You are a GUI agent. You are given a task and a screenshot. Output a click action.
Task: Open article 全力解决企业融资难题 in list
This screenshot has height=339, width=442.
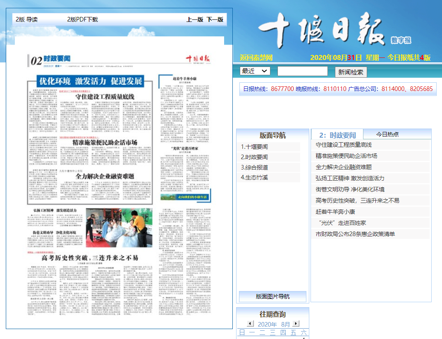[344, 167]
